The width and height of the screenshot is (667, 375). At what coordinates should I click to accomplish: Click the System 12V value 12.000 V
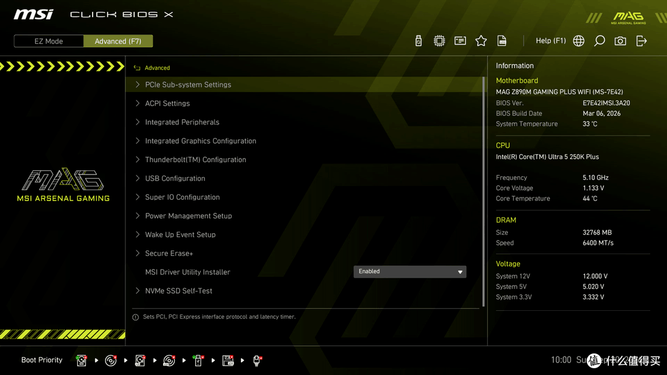(595, 276)
